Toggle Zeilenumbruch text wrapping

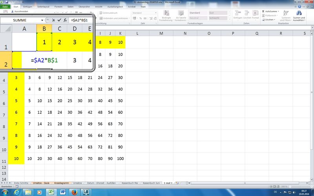(108, 13)
